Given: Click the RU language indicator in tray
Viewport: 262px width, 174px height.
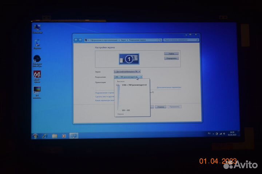Looking at the screenshot, I should (x=209, y=134).
